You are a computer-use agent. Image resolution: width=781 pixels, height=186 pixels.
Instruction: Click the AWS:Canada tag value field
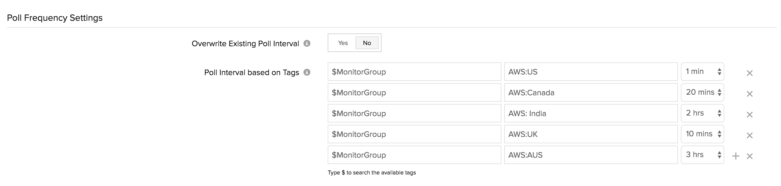click(591, 92)
